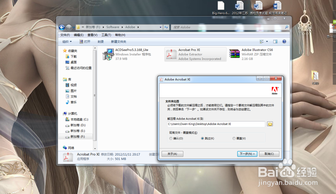The image size is (336, 194).
Task: Select 收藏夹 in the navigation pane
Action: [x=70, y=51]
